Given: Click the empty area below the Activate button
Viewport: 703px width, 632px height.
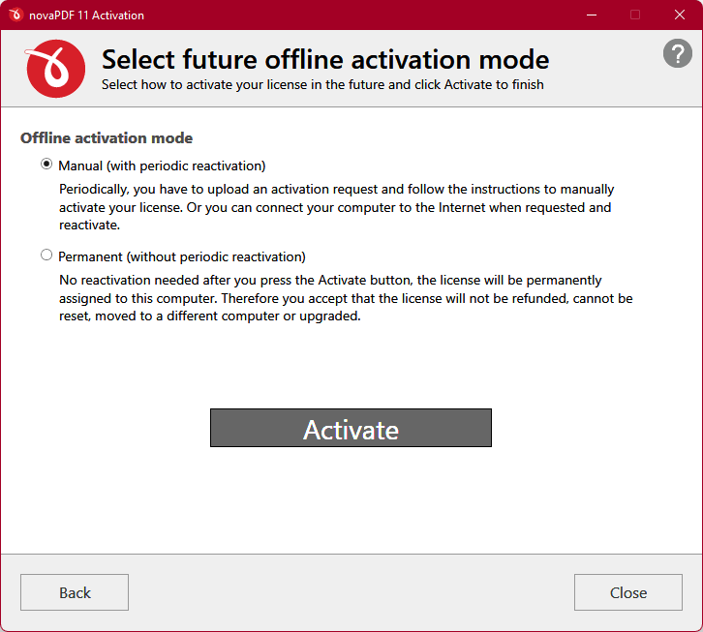Looking at the screenshot, I should point(351,499).
